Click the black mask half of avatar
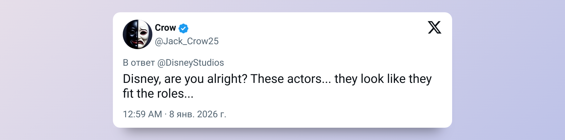The image size is (565, 140). 130,34
